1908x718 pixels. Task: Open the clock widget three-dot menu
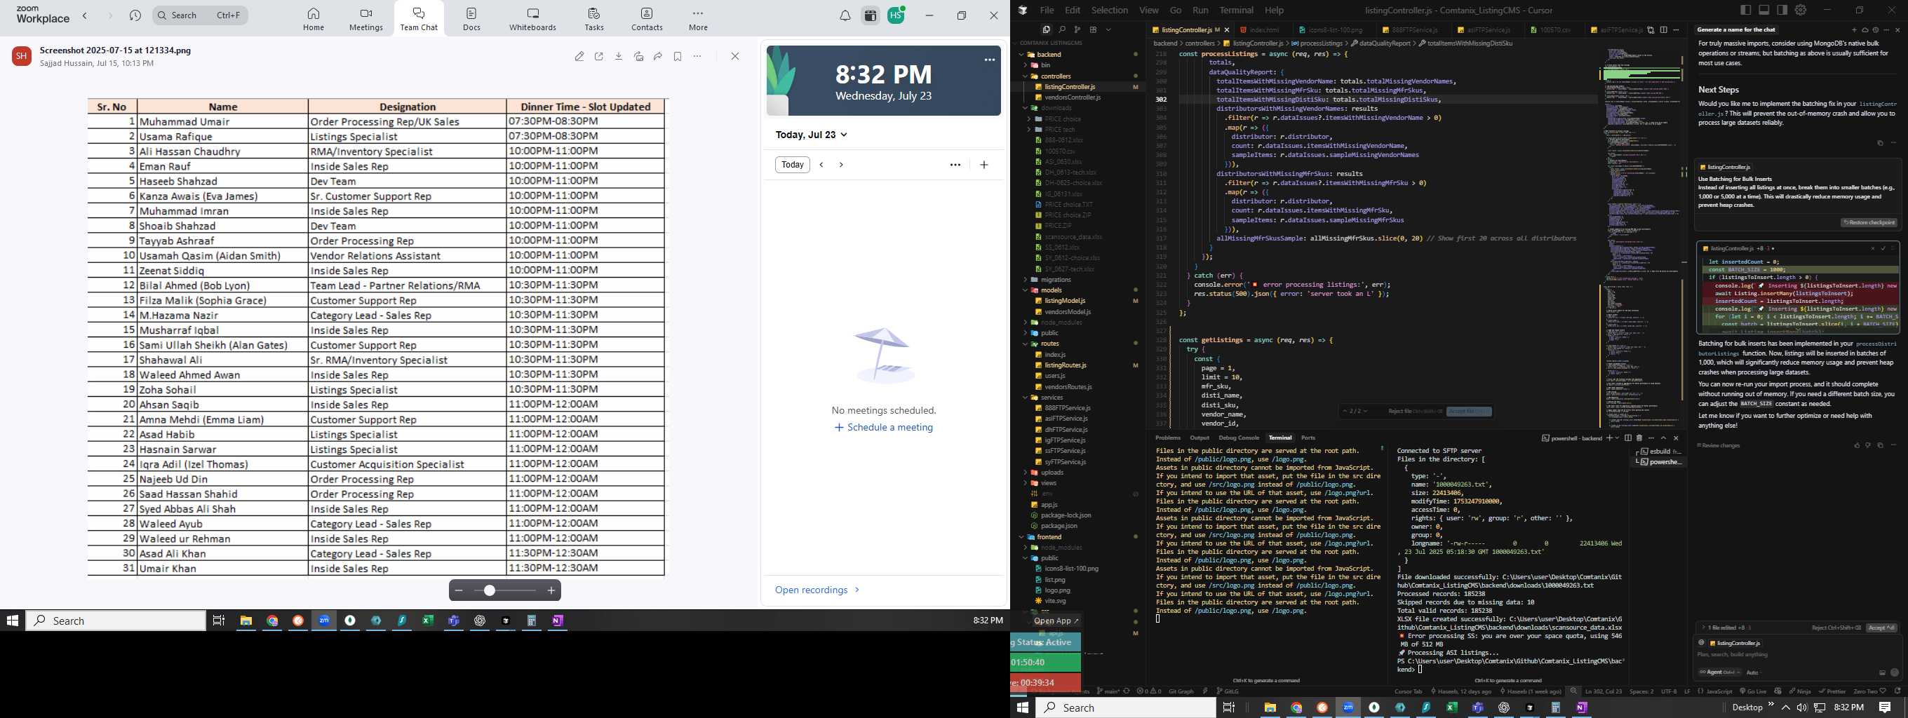click(990, 60)
